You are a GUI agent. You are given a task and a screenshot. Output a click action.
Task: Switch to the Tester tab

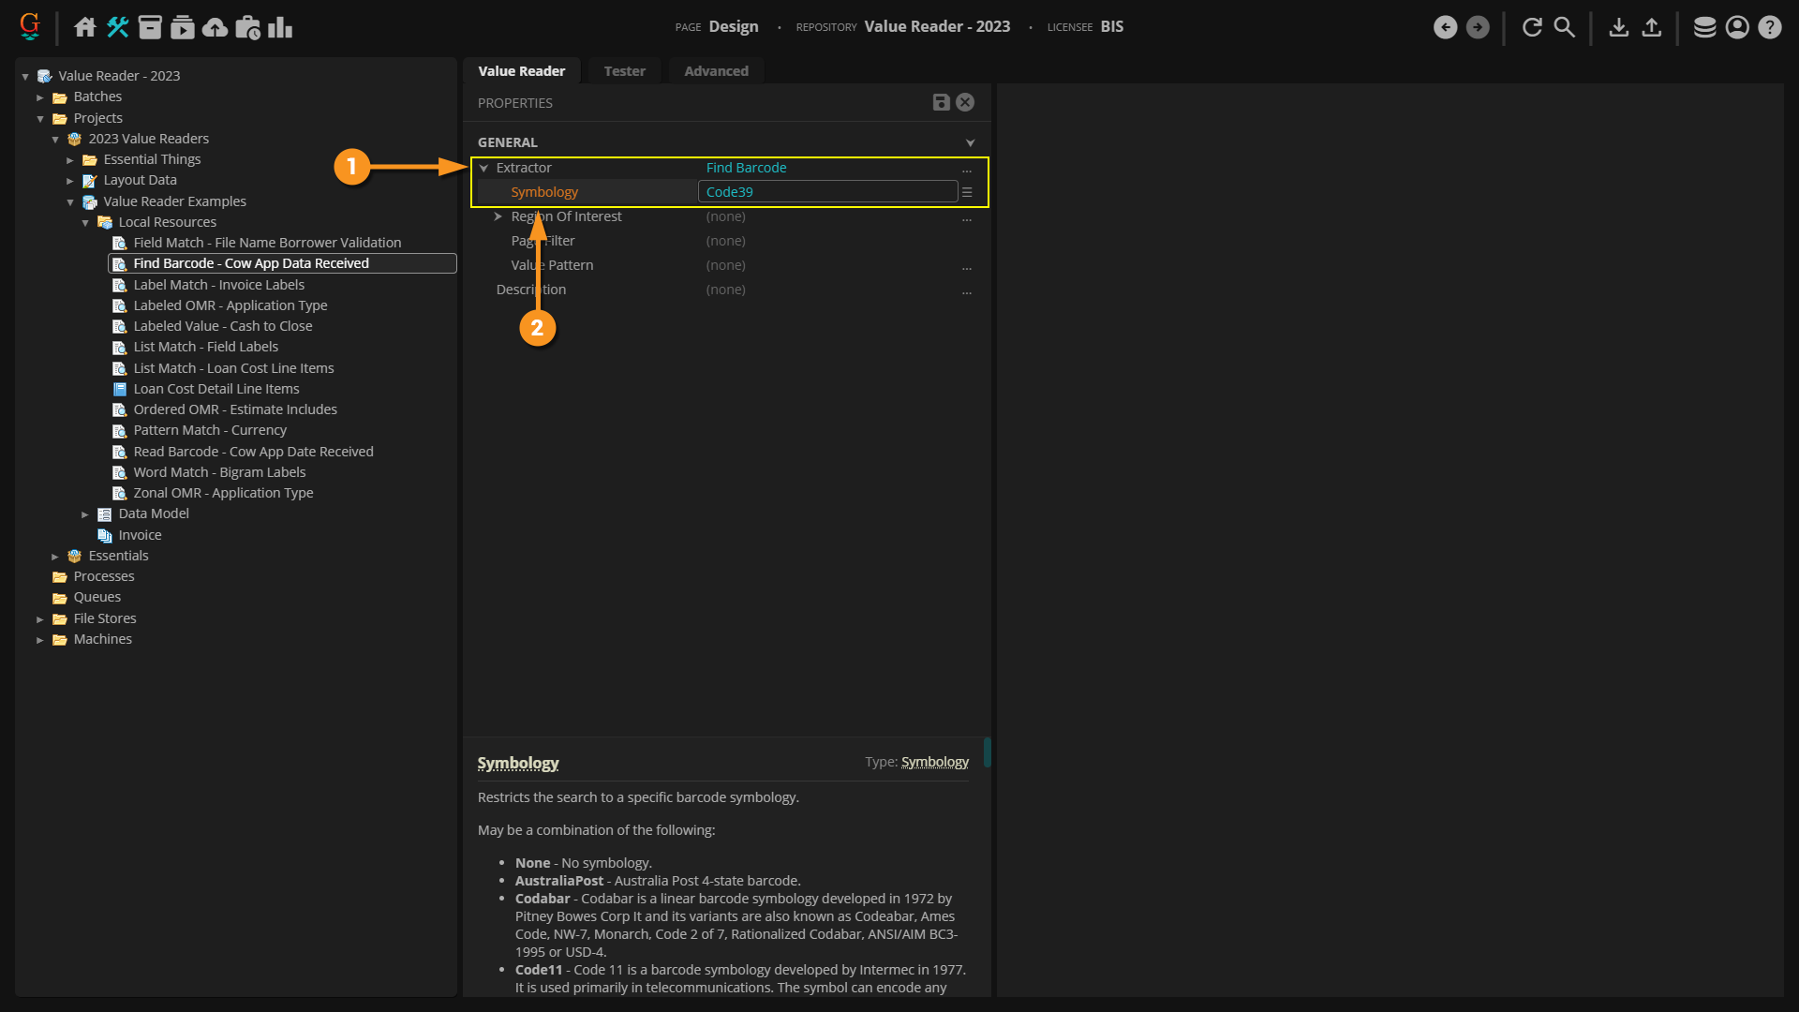click(x=624, y=71)
